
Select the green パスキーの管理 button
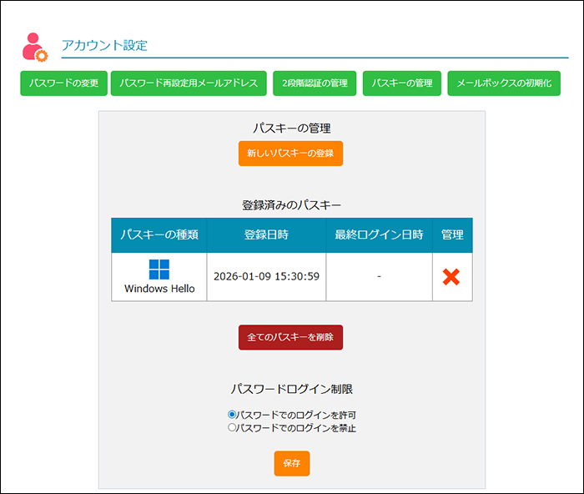(402, 83)
